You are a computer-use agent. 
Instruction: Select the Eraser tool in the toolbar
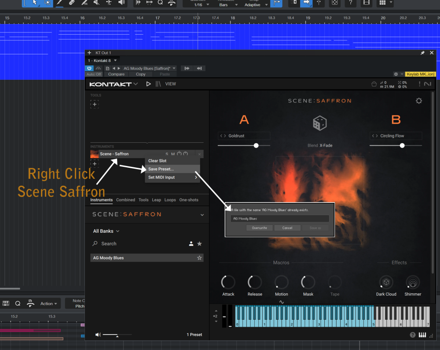coord(72,3)
